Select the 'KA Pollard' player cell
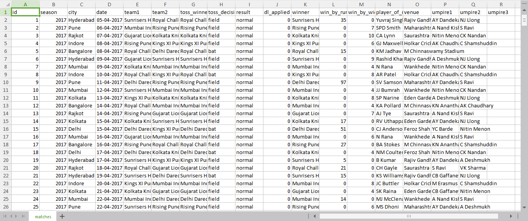 tap(389, 105)
